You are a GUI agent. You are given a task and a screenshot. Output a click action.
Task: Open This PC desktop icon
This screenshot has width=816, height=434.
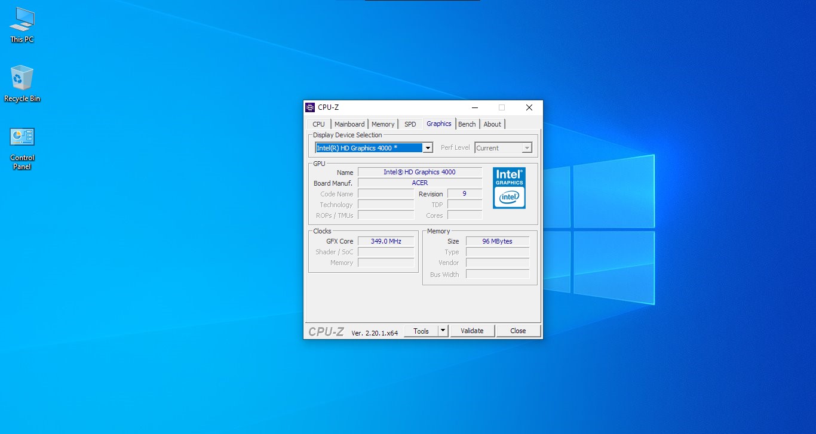coord(22,25)
